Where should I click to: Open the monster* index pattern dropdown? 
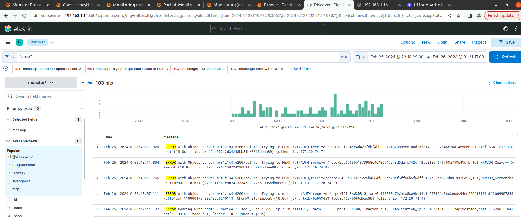coord(41,83)
